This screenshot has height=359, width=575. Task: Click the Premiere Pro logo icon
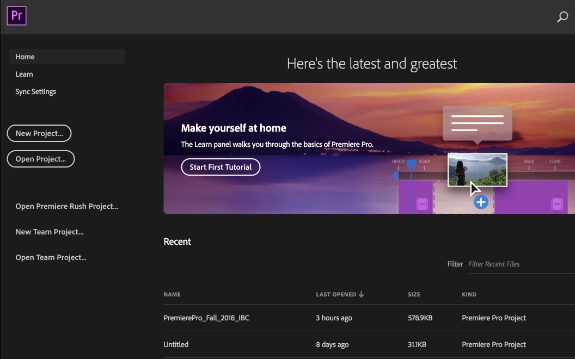[16, 16]
